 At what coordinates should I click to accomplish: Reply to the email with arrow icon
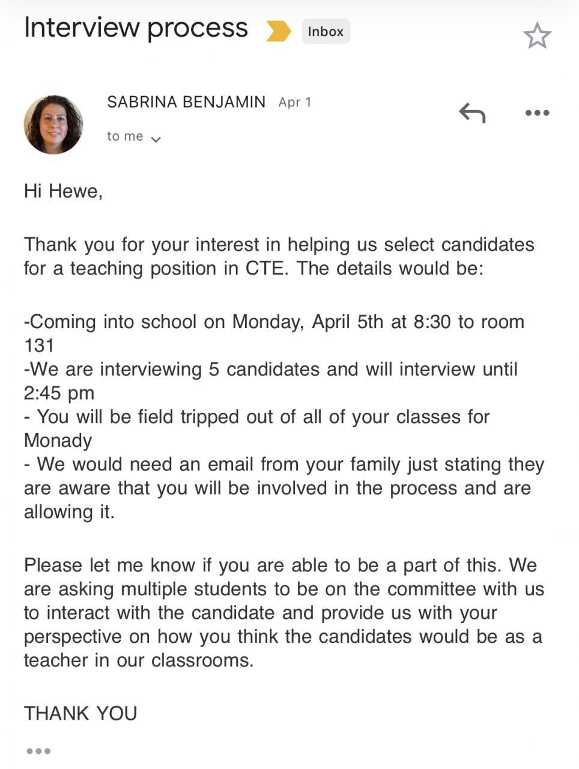point(472,112)
